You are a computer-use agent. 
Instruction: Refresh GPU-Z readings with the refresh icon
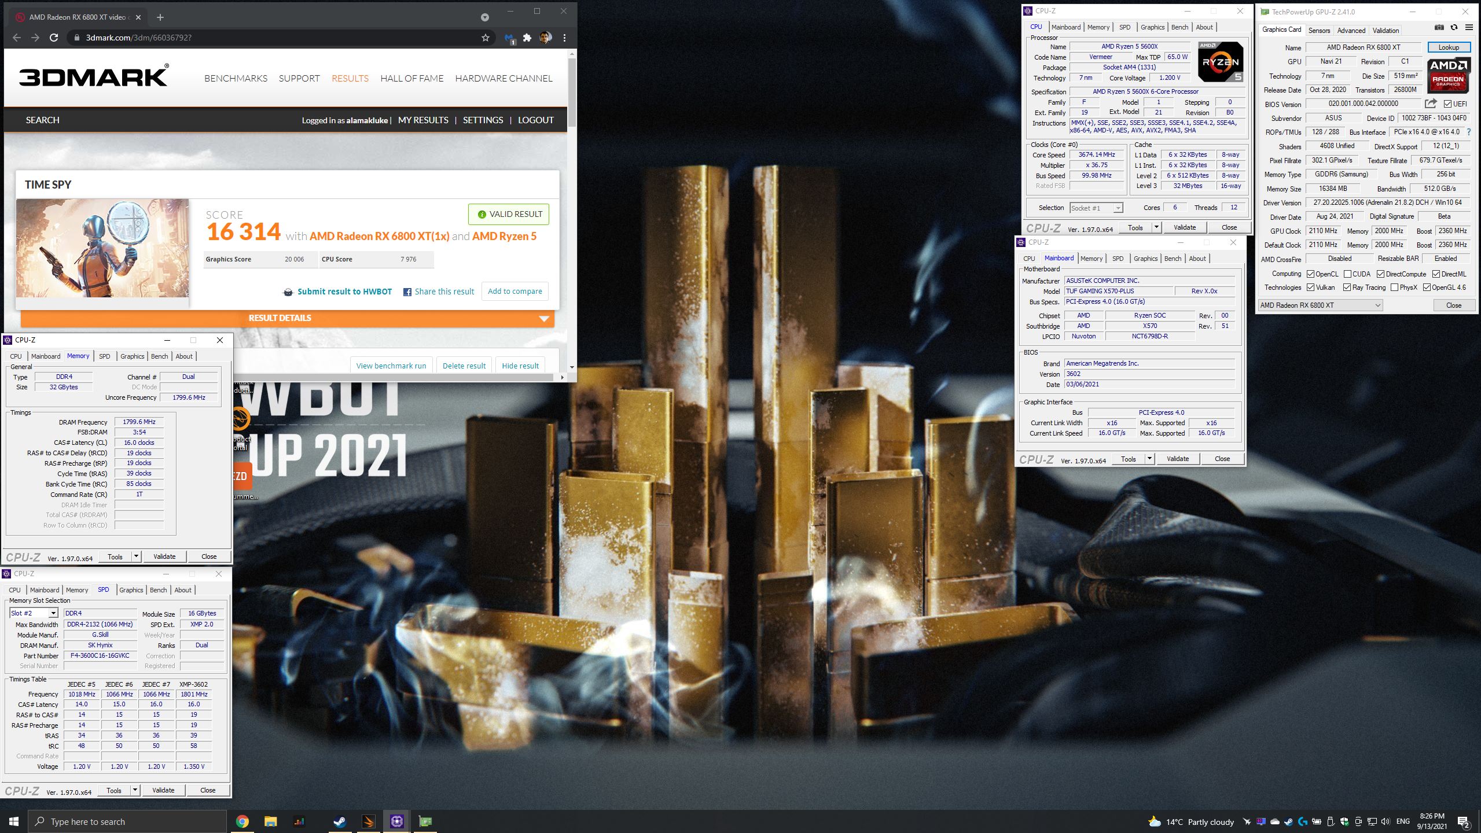[x=1453, y=28]
